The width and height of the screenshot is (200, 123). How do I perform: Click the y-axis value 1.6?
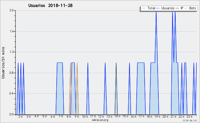pos(12,31)
